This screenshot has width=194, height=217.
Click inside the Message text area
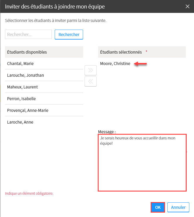click(x=142, y=163)
